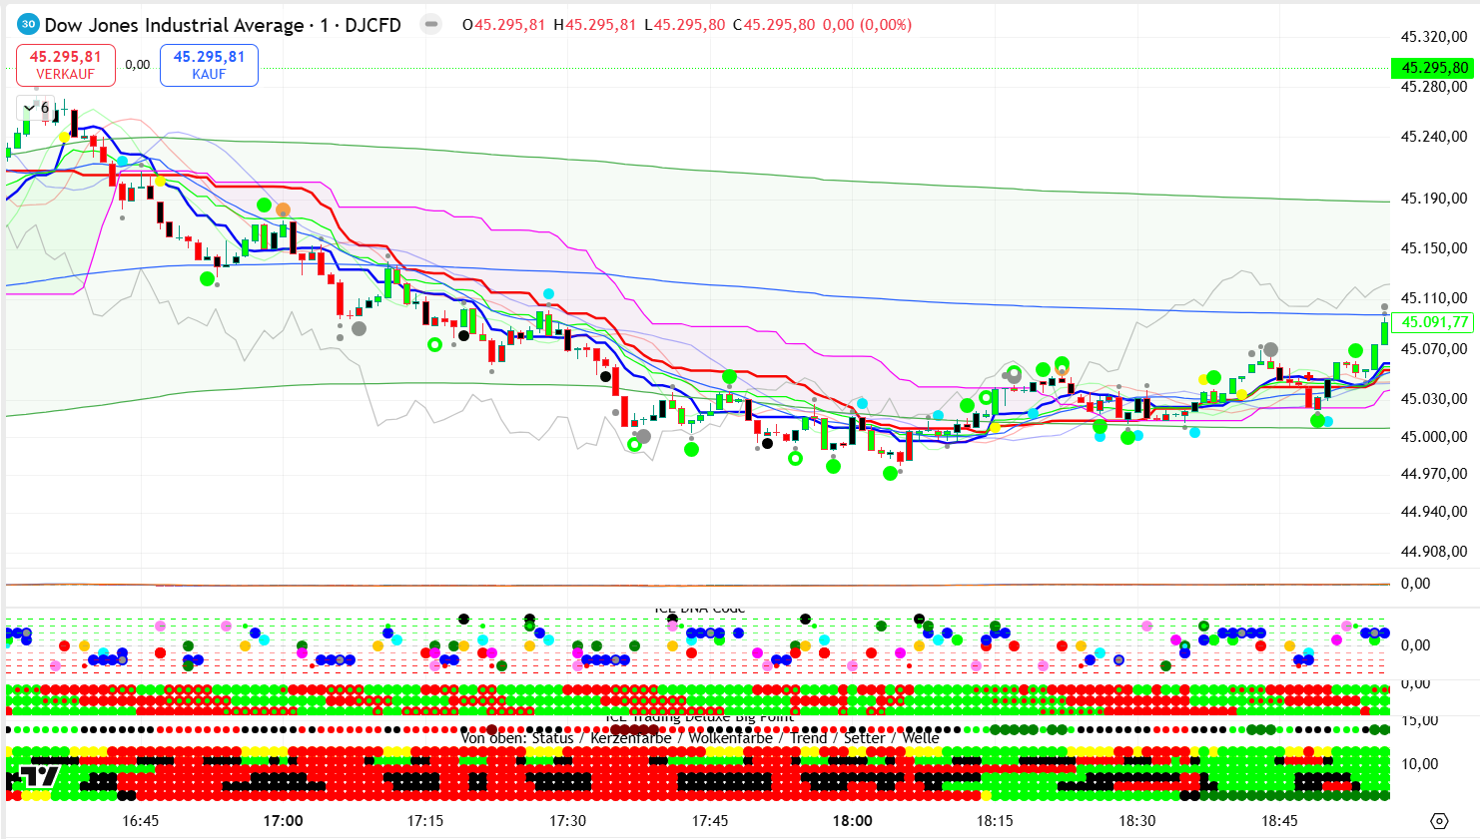
Task: Click the gray market status indicator icon
Action: [x=430, y=25]
